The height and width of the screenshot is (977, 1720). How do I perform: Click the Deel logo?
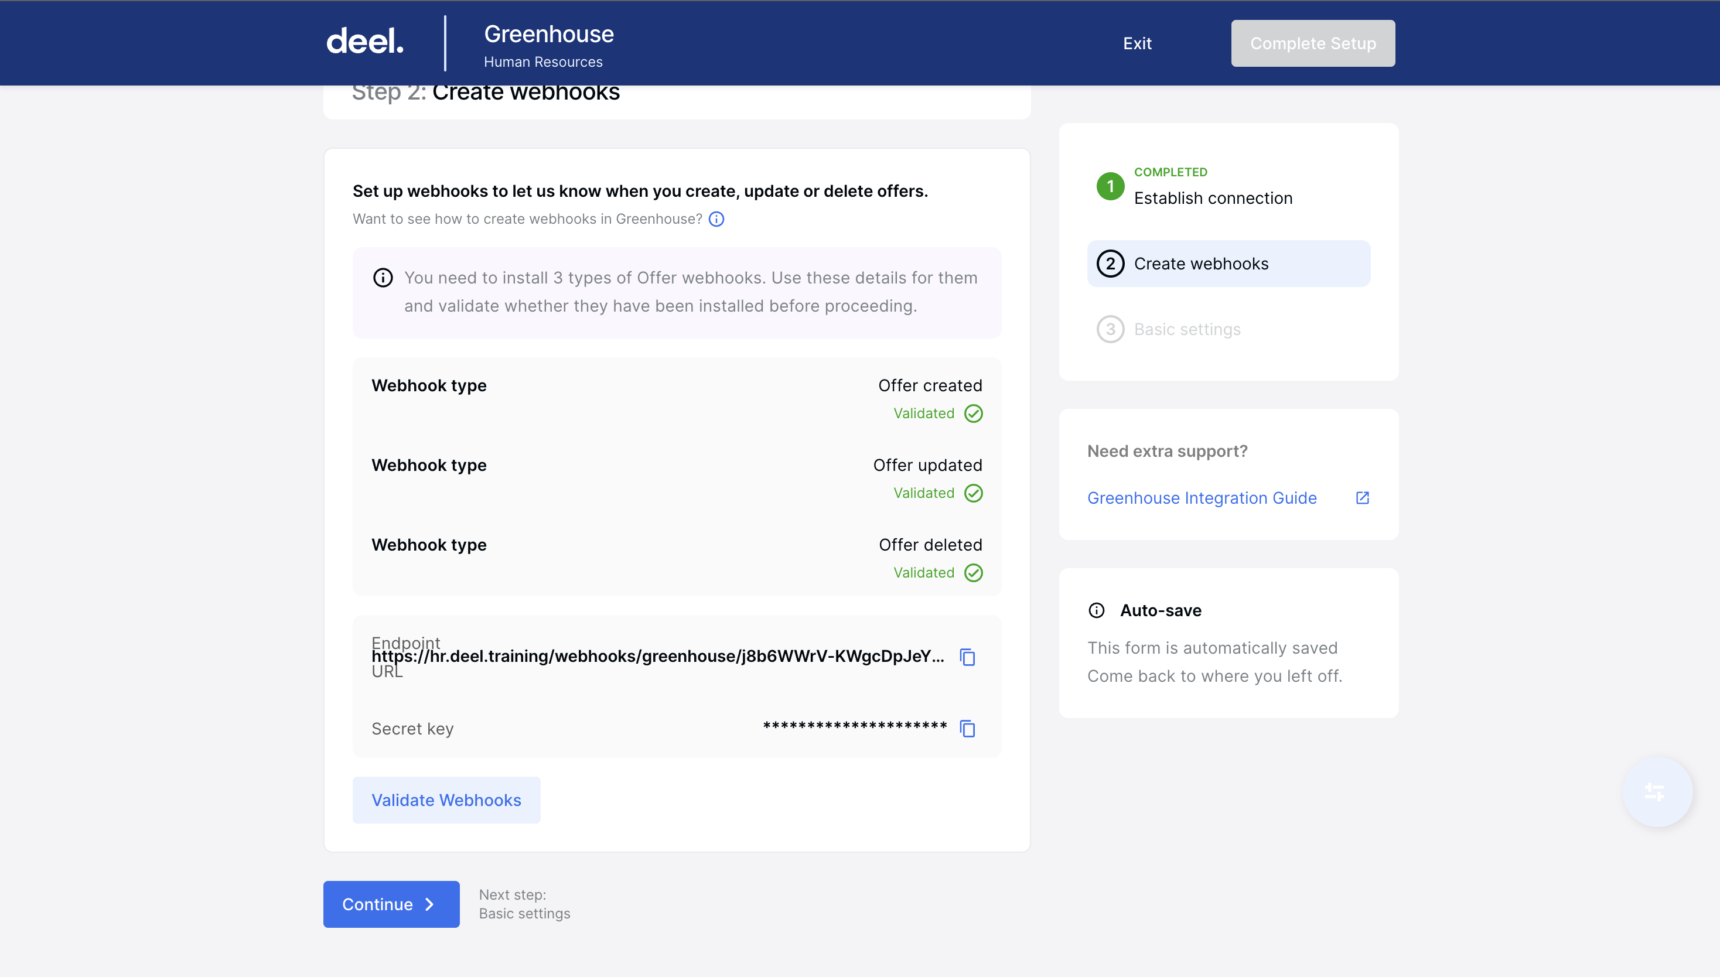[365, 42]
